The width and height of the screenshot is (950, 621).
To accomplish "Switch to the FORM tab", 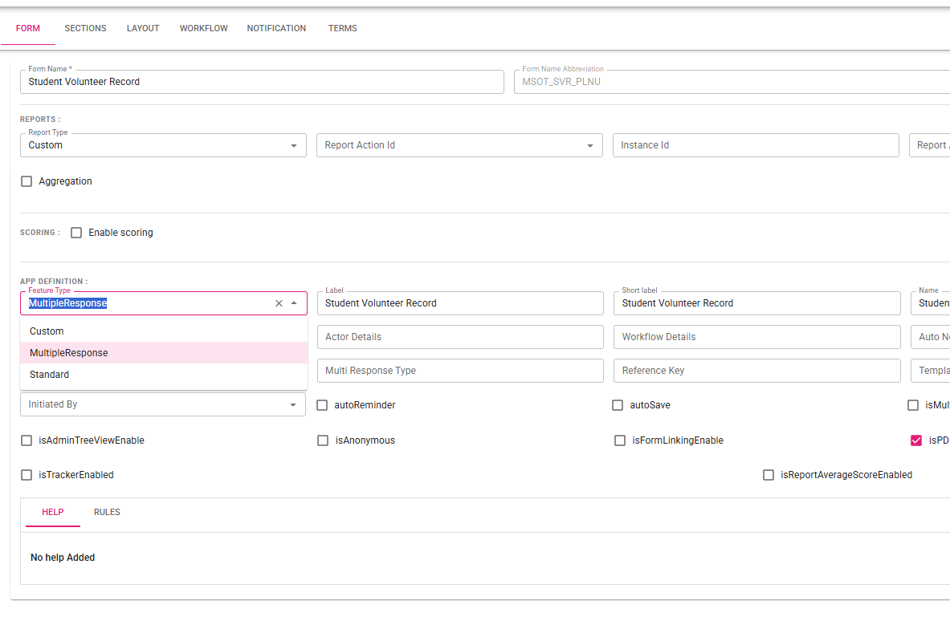I will (28, 28).
